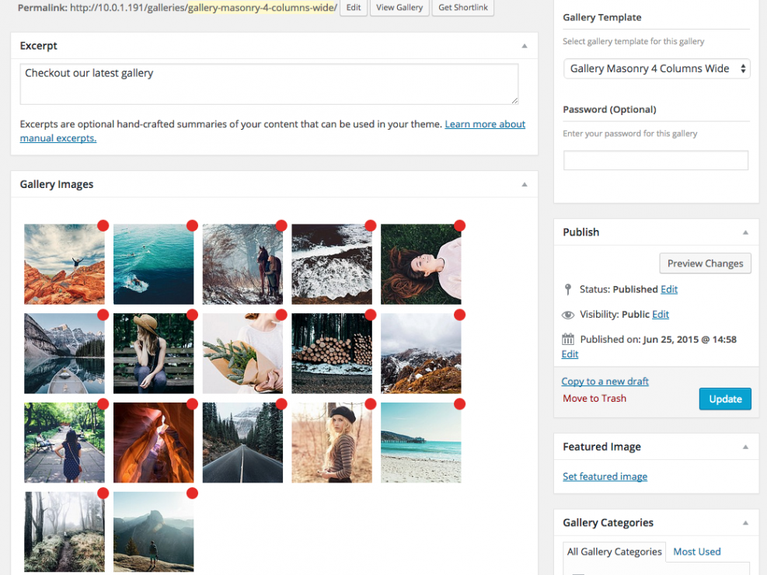Image resolution: width=767 pixels, height=575 pixels.
Task: Switch to Most Used categories tab
Action: coord(696,552)
